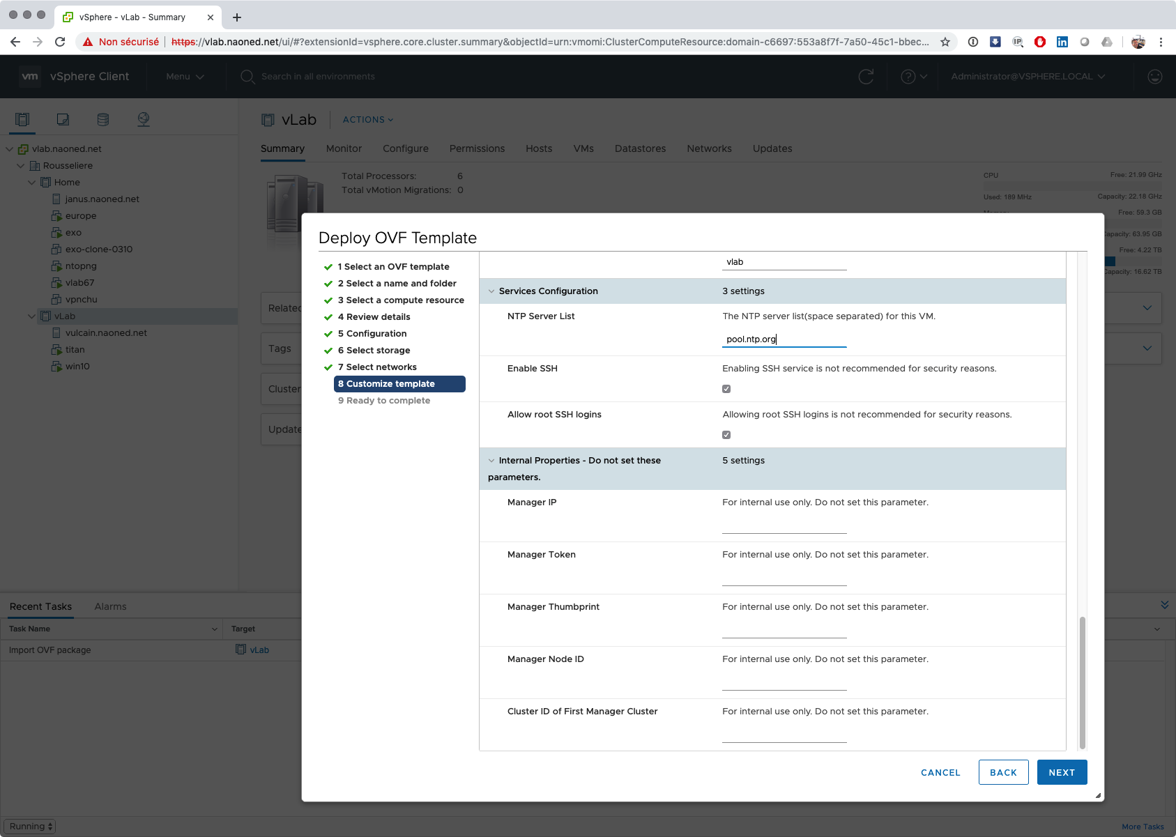Click the BACK button
Viewport: 1176px width, 837px height.
(1003, 772)
